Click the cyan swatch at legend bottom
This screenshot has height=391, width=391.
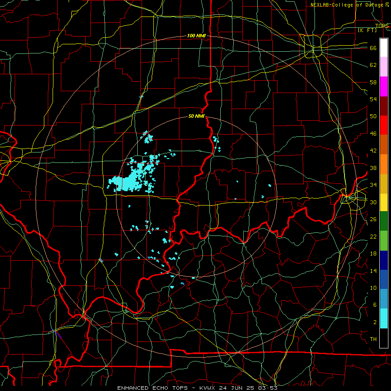(x=384, y=318)
